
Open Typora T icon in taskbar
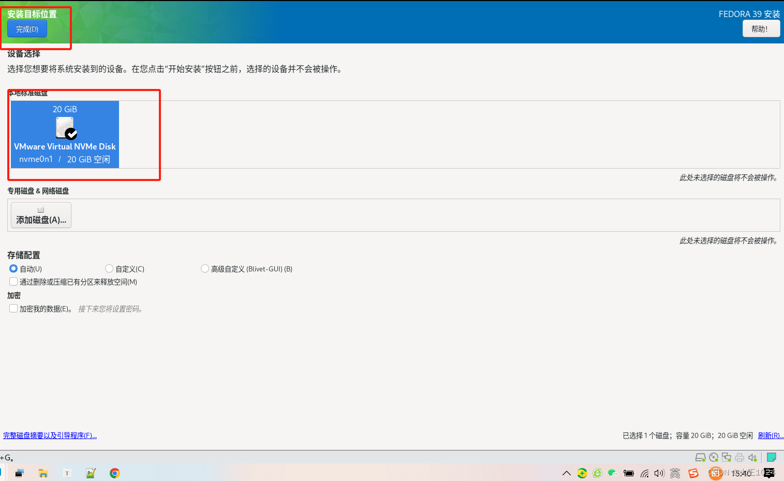(x=67, y=473)
